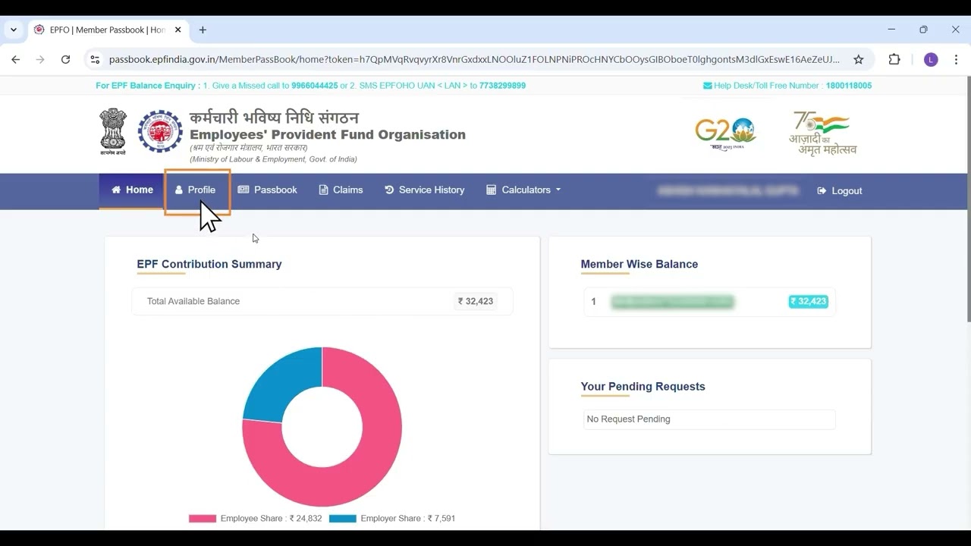
Task: Click the page vertical scrollbar
Action: point(968,199)
